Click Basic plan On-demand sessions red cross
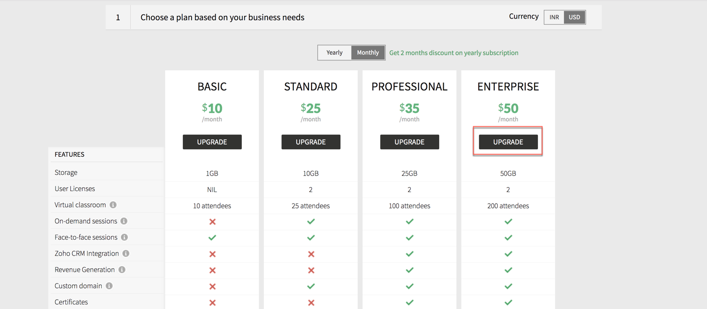 (212, 222)
